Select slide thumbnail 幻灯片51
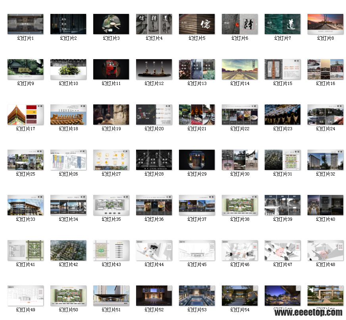 point(111,296)
